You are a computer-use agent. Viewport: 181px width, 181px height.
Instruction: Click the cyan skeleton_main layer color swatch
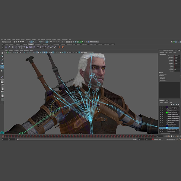[x=167, y=128]
